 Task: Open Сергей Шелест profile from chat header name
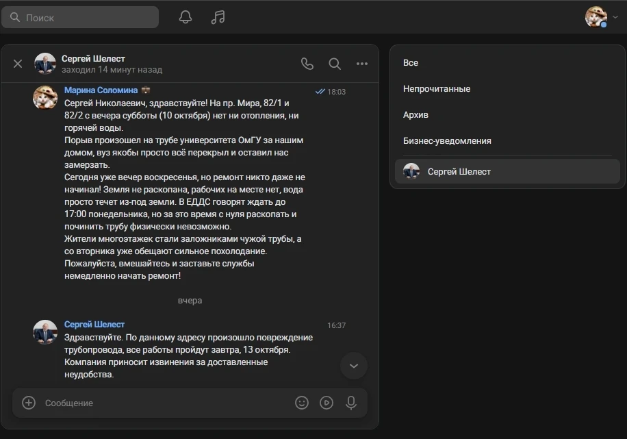(93, 58)
